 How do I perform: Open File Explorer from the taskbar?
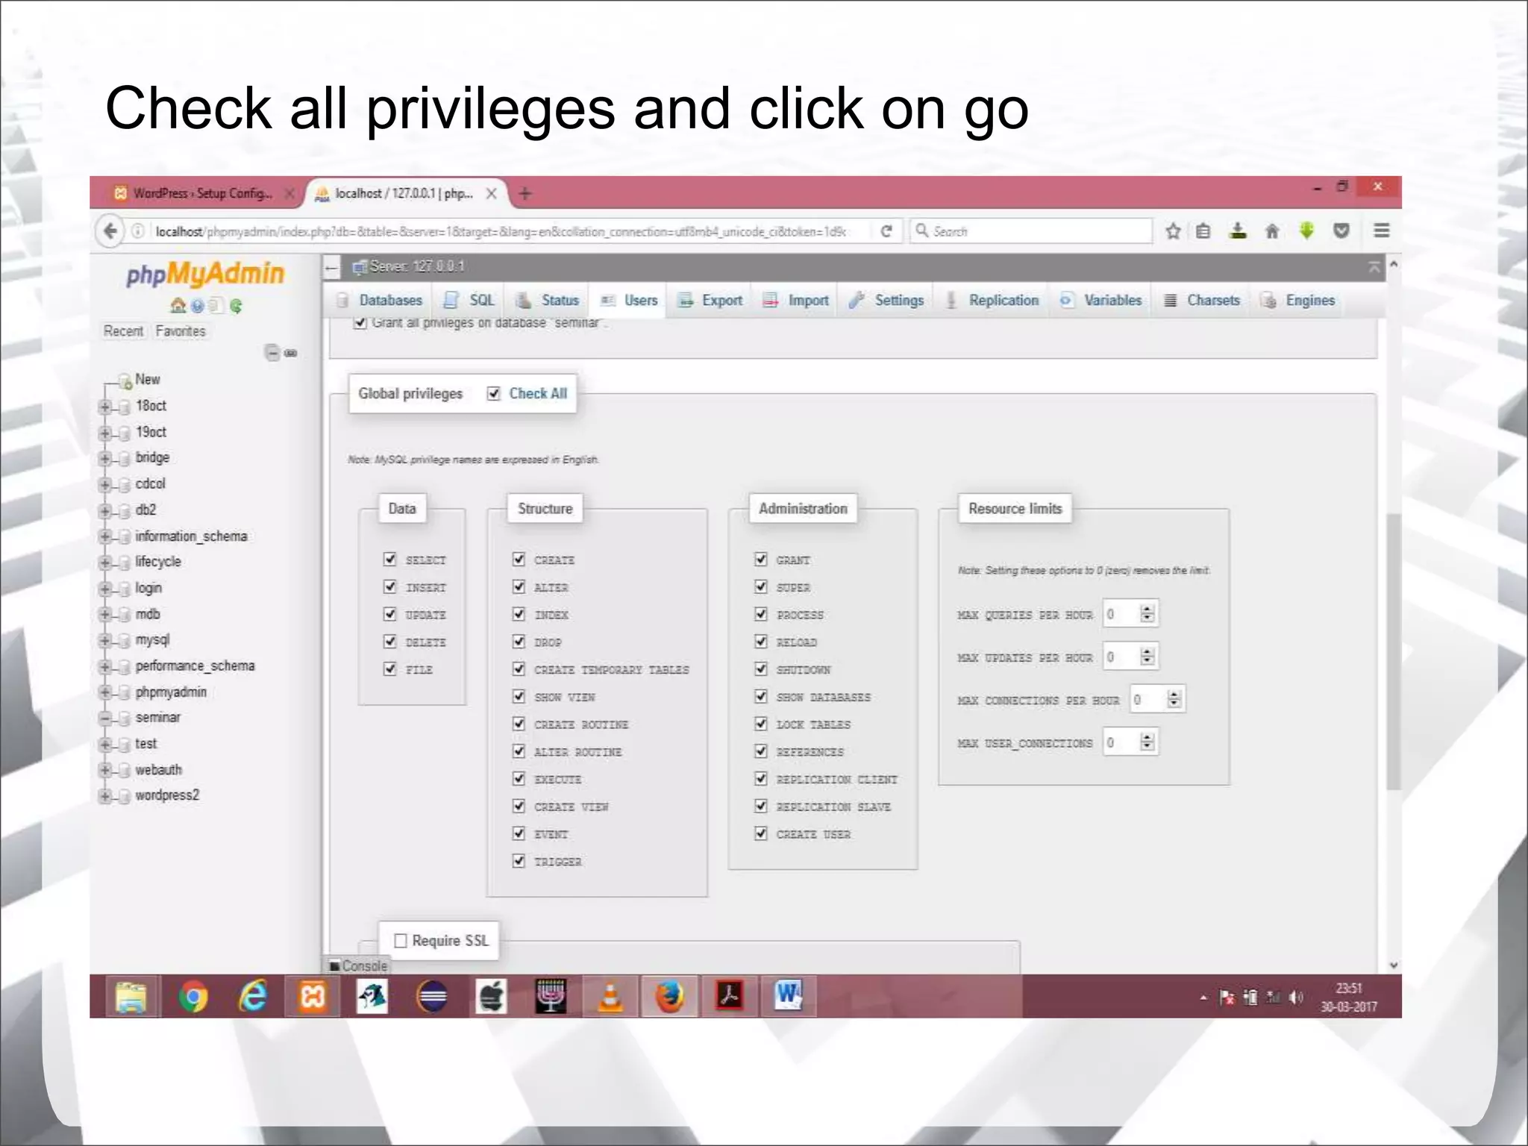132,997
